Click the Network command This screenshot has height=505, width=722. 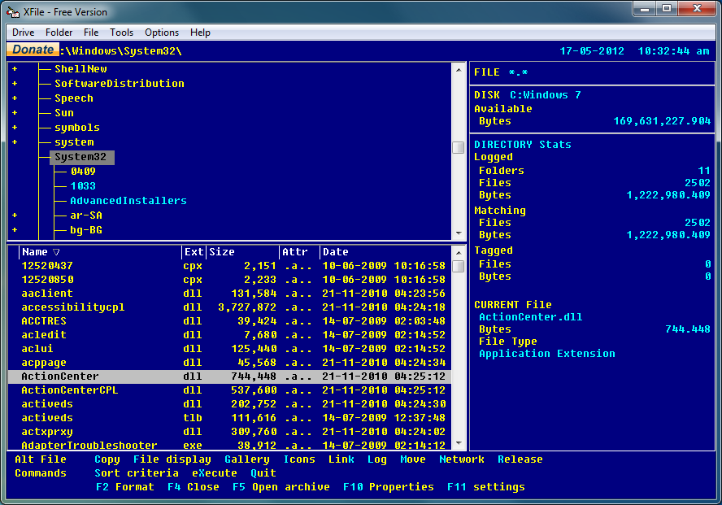coord(461,459)
